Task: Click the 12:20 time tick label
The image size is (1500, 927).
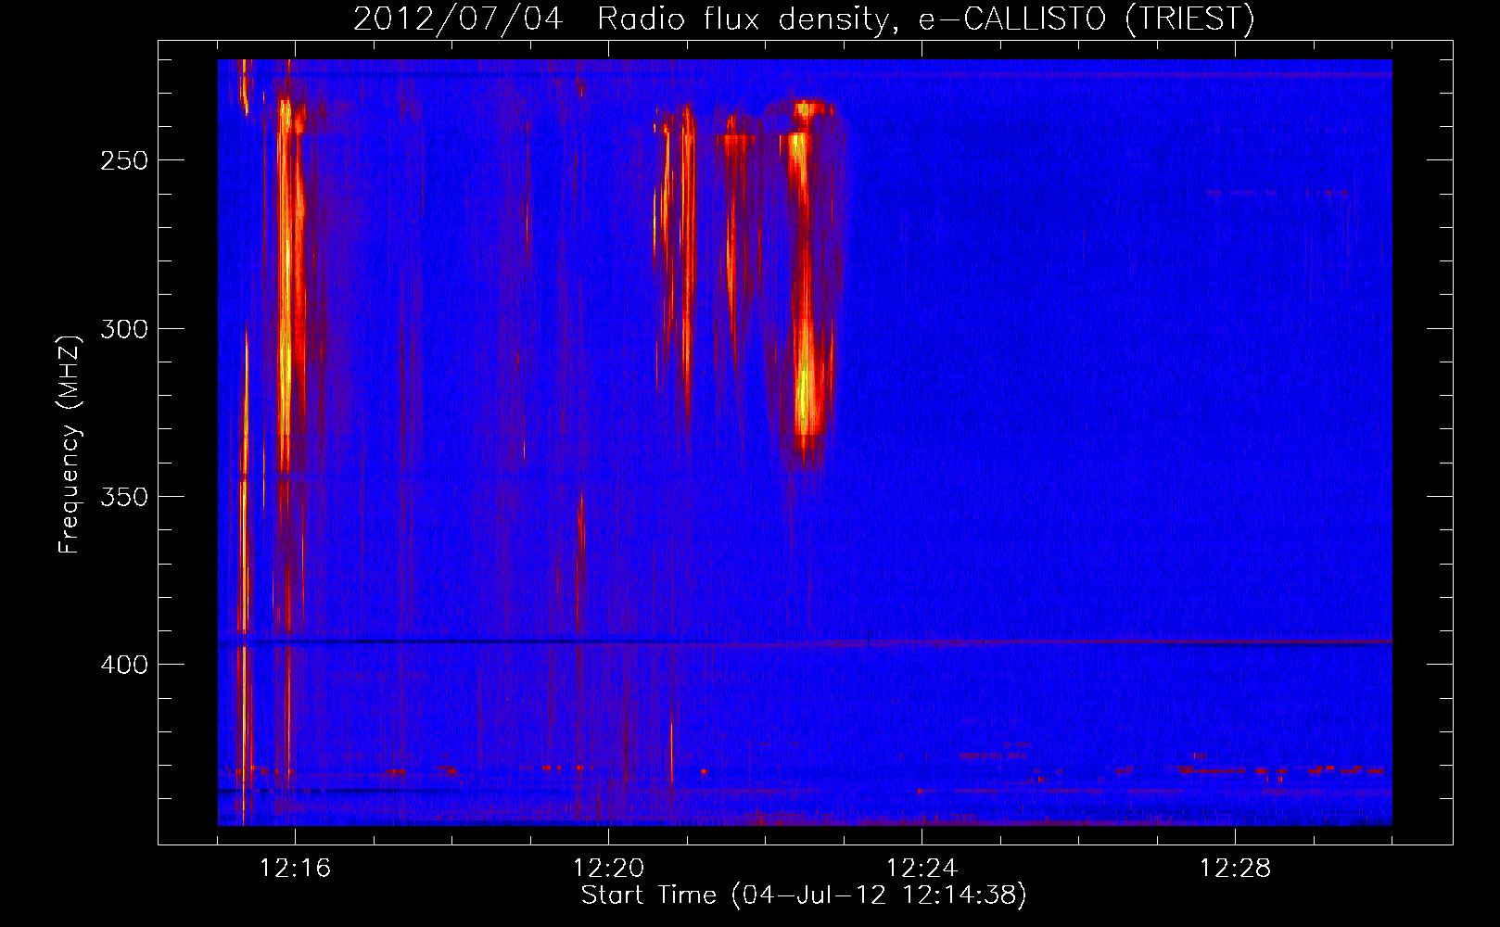Action: click(x=608, y=869)
